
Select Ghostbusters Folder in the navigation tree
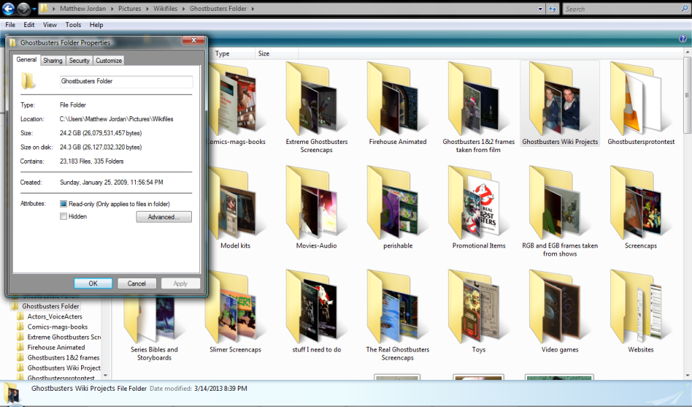(51, 306)
